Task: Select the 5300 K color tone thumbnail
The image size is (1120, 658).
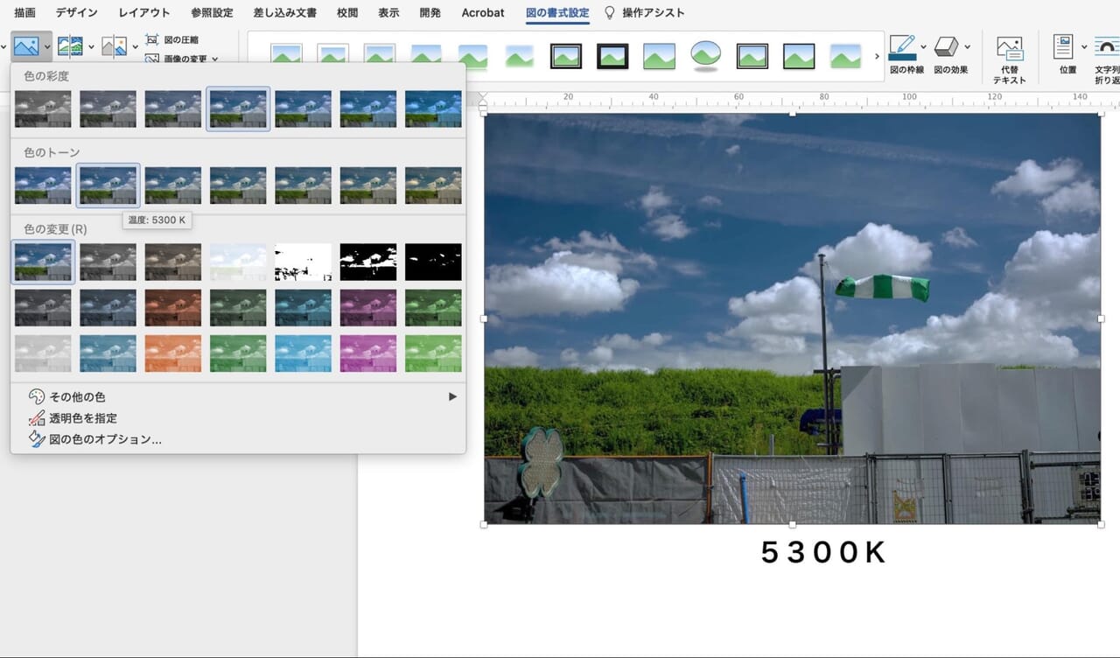Action: (108, 185)
